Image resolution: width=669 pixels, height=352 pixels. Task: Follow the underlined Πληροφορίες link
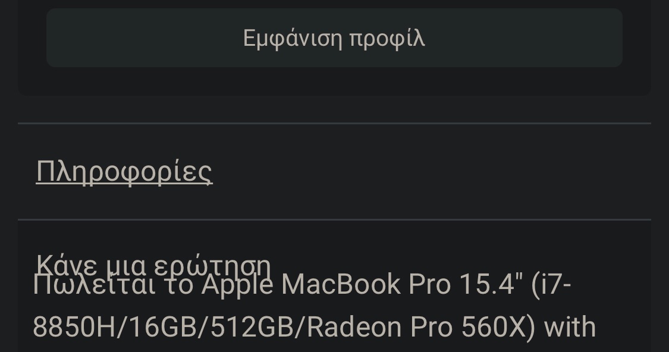click(124, 171)
